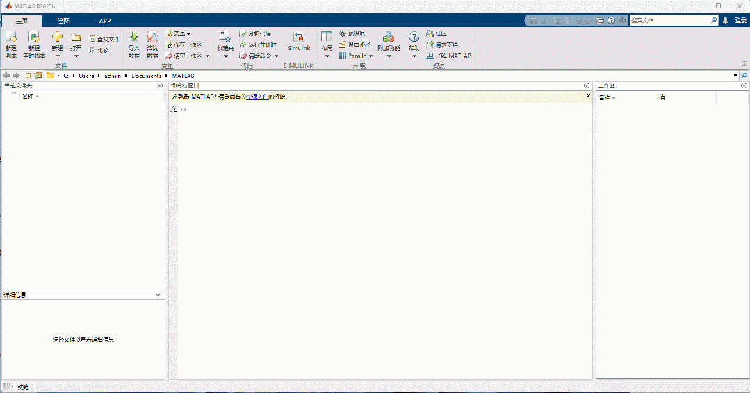Click the help icon in quick access toolbar

click(x=611, y=21)
